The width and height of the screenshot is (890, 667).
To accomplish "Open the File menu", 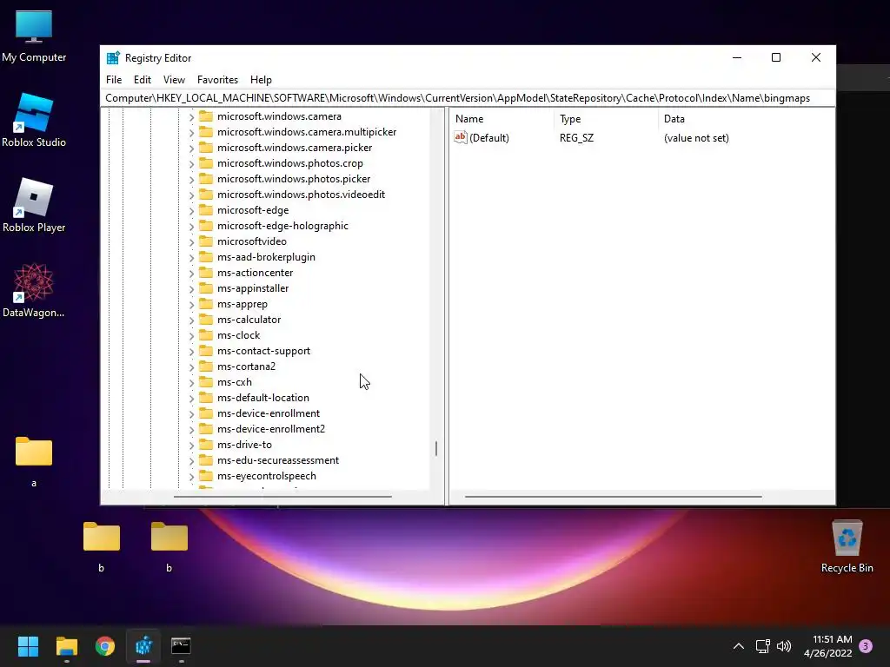I will 114,80.
